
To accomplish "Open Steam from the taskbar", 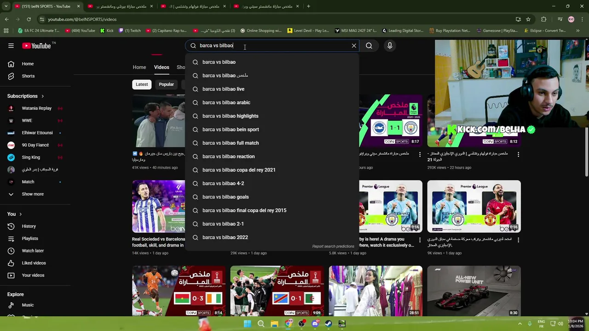I will point(328,324).
